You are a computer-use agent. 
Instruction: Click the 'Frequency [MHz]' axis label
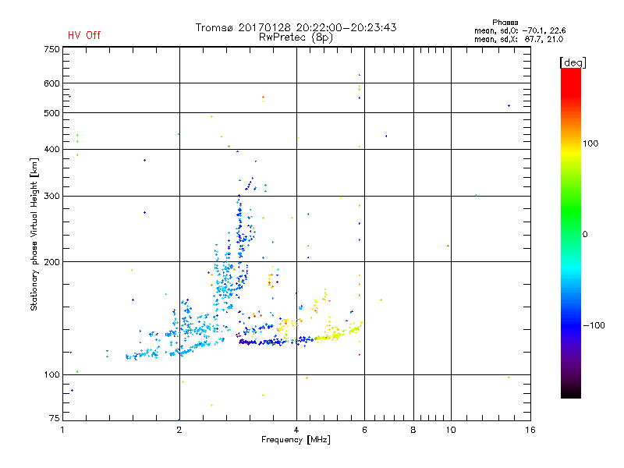tap(296, 440)
